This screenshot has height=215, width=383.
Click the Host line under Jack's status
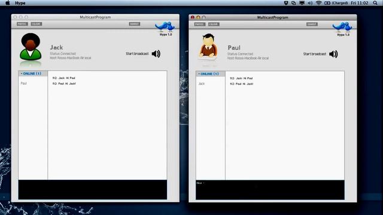pyautogui.click(x=71, y=58)
